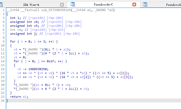Click line number 23 in the gutter

click(3, 97)
